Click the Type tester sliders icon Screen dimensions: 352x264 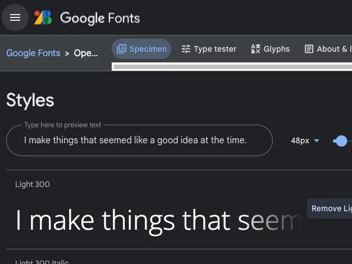coord(186,49)
